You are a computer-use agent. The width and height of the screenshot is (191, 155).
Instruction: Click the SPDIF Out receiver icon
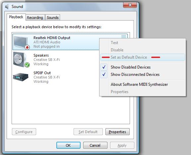(21, 77)
